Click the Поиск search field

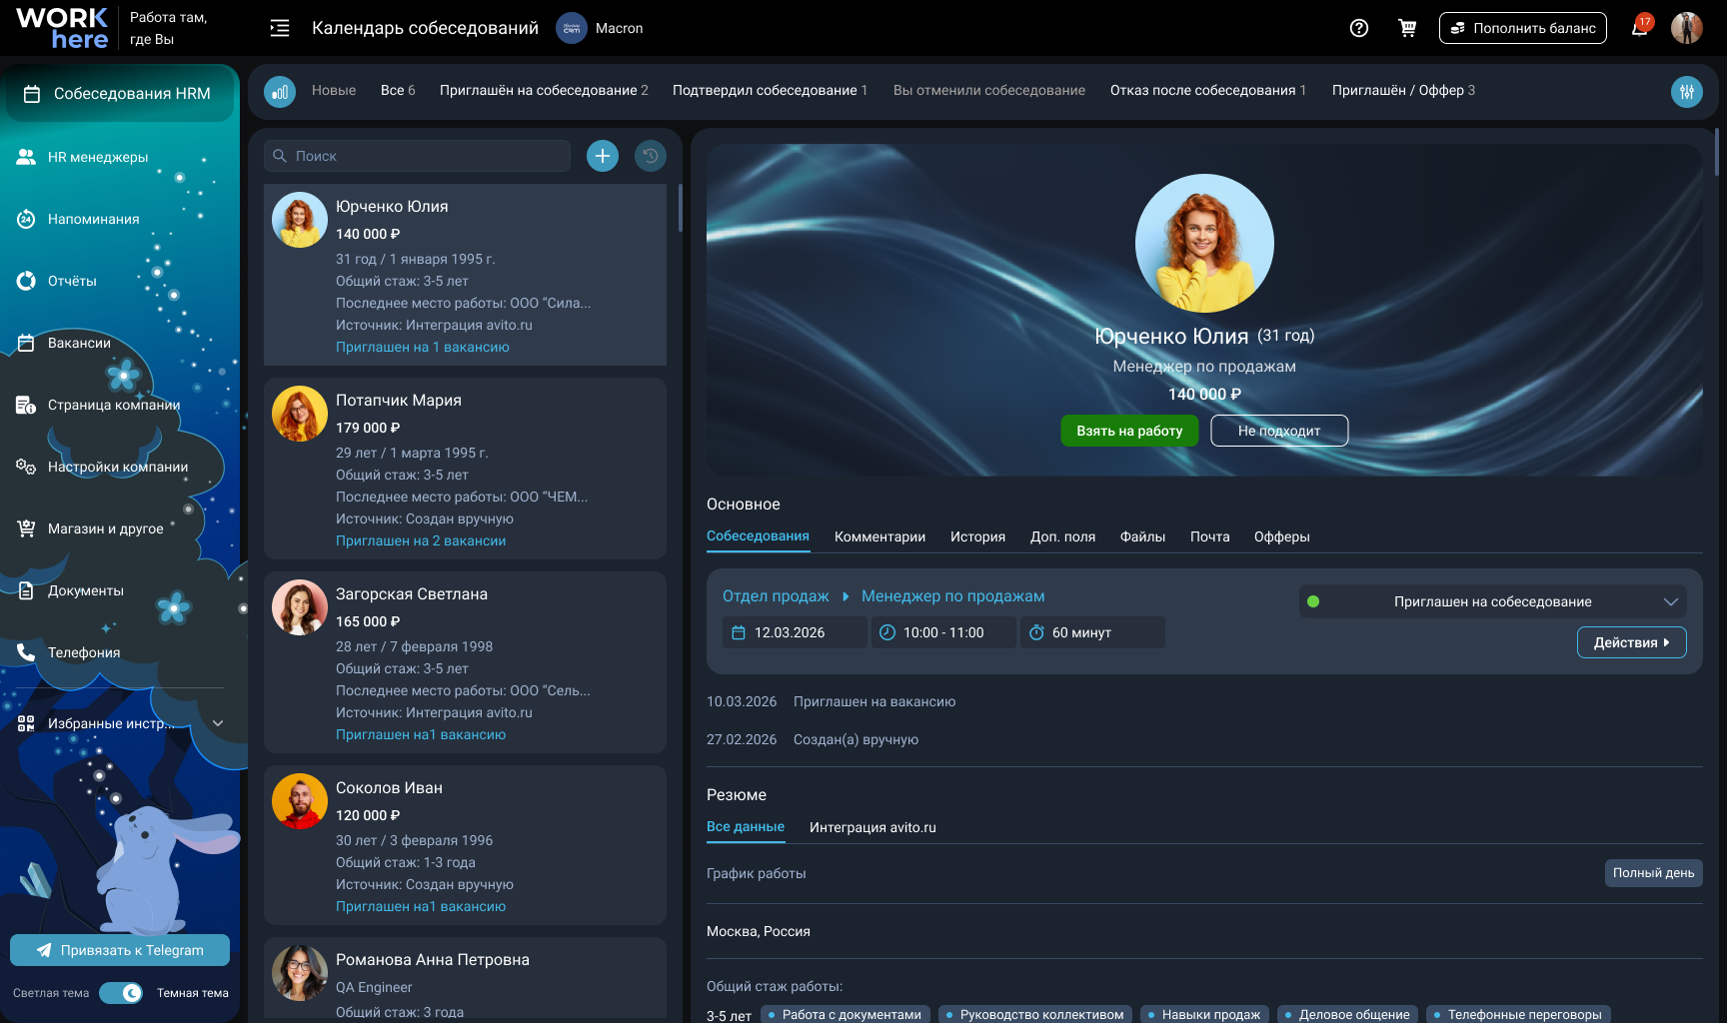[x=418, y=156]
